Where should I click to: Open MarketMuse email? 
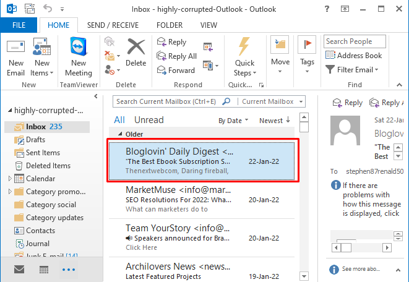pos(202,200)
